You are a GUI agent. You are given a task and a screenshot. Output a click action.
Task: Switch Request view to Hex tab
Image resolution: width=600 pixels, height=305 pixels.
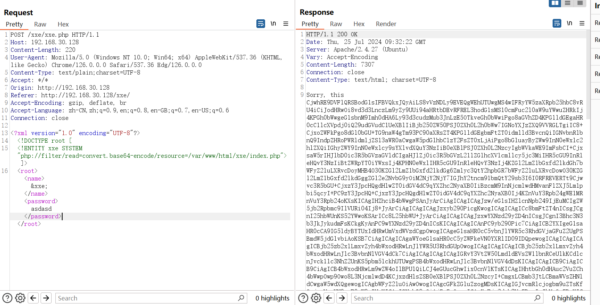(x=63, y=24)
